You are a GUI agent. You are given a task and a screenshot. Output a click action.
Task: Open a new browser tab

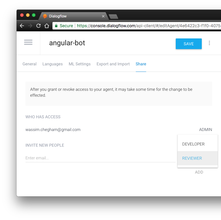point(114,17)
